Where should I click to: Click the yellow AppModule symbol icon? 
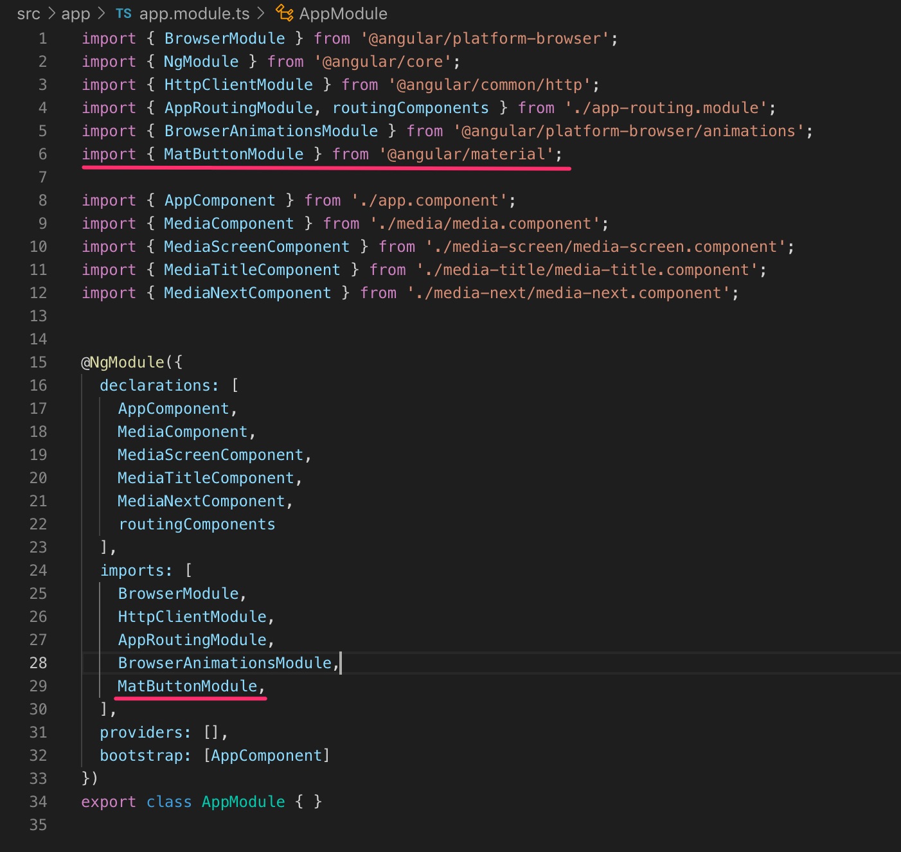[283, 12]
